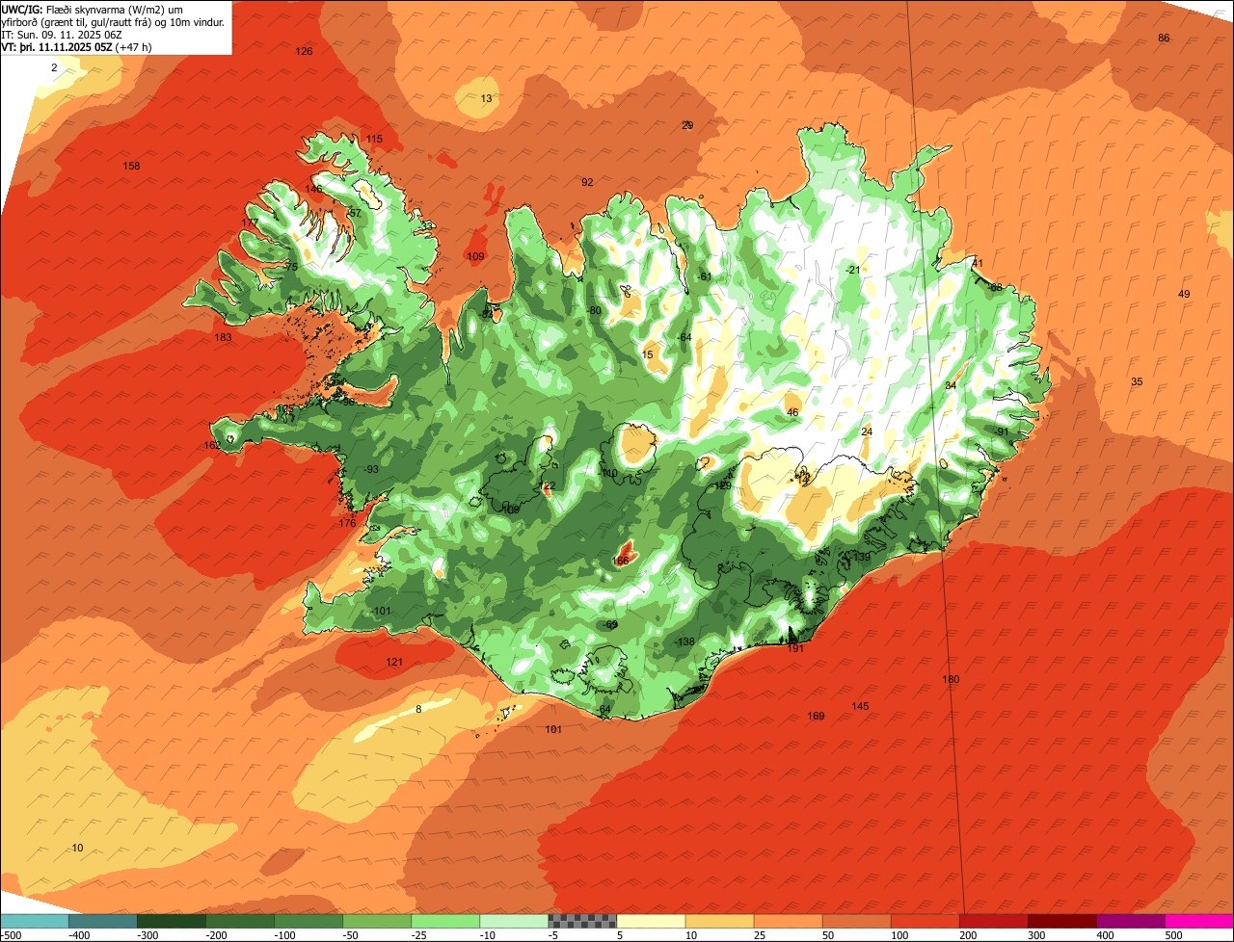Screen dimensions: 1234x942
Task: Click the map value 158
Action: pyautogui.click(x=132, y=166)
